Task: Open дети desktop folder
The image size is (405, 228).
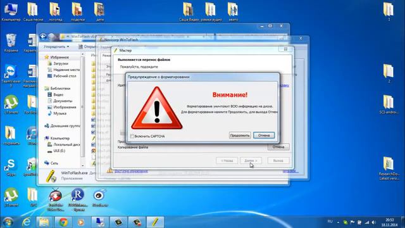Action: [x=100, y=11]
